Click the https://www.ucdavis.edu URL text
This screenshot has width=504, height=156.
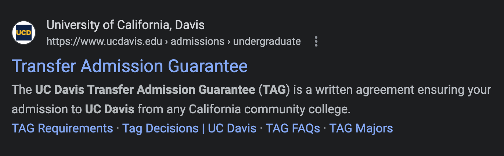[x=104, y=42]
